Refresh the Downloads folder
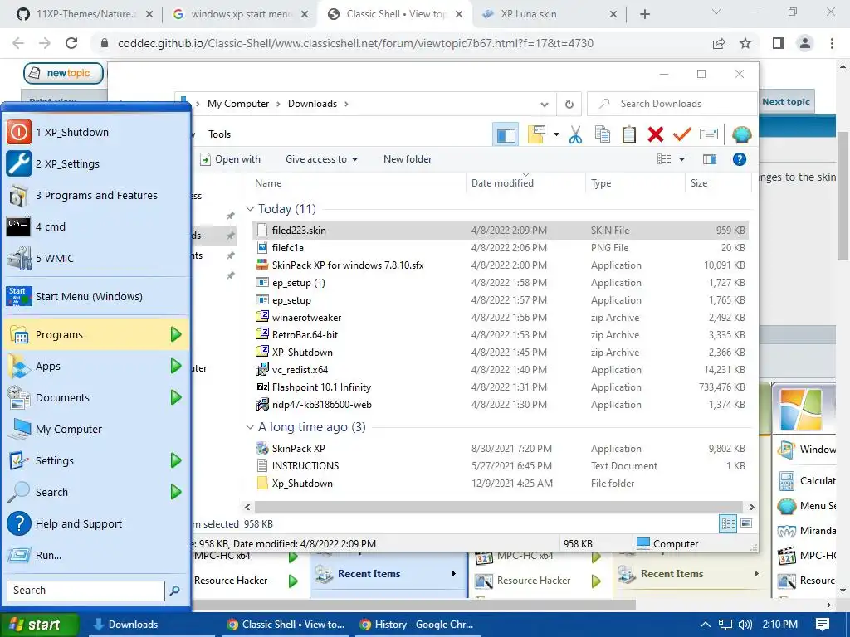The image size is (850, 637). pyautogui.click(x=569, y=104)
